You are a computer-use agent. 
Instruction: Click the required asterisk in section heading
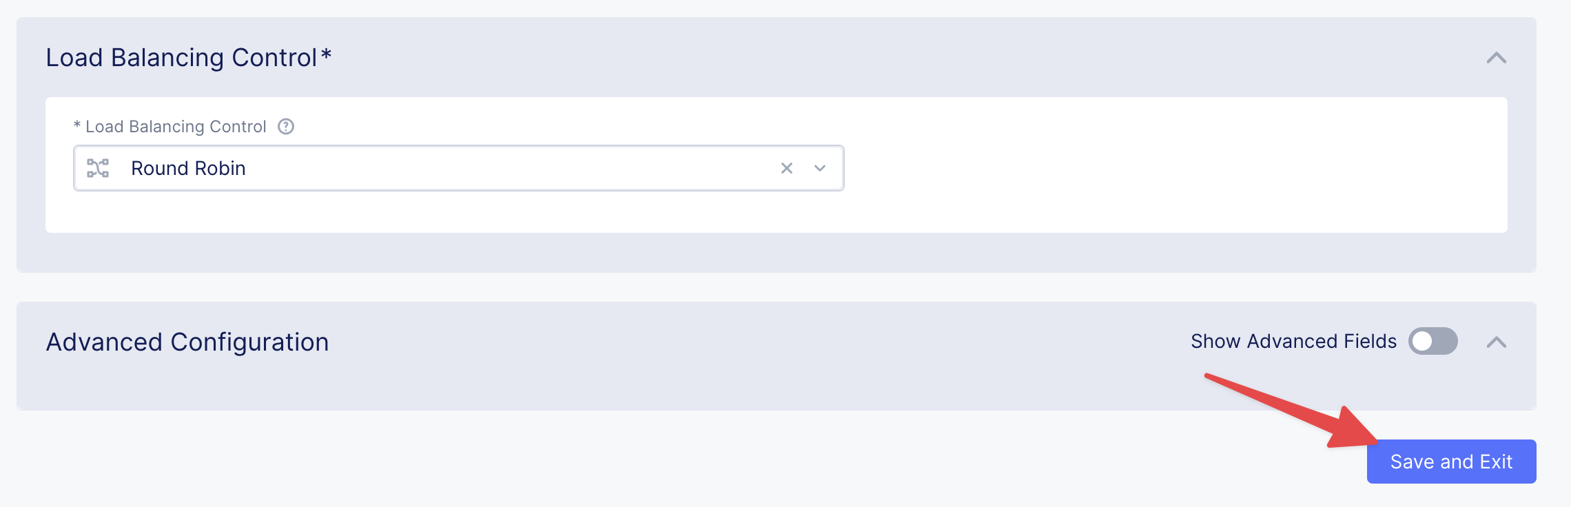[327, 55]
